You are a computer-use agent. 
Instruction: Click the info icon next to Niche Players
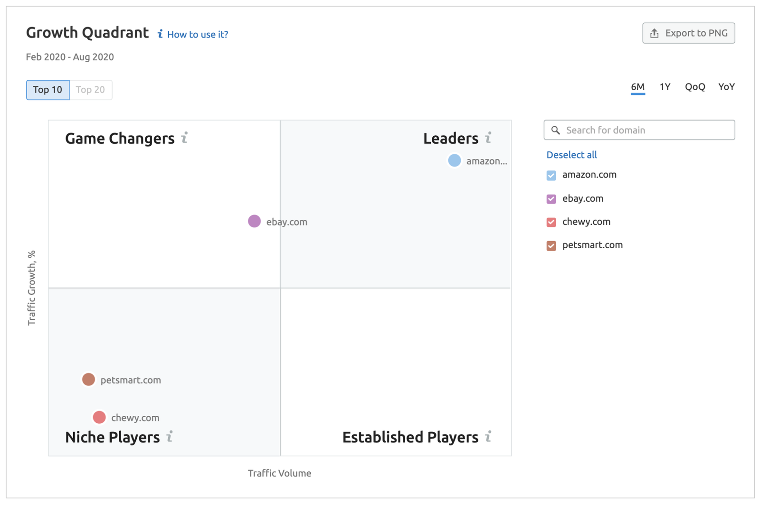[170, 437]
